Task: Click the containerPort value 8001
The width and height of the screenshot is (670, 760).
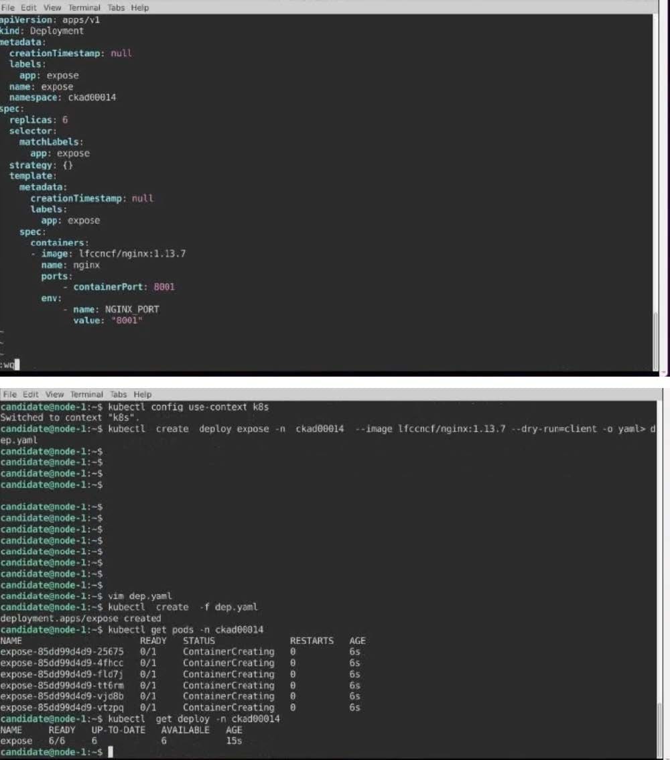Action: (163, 287)
